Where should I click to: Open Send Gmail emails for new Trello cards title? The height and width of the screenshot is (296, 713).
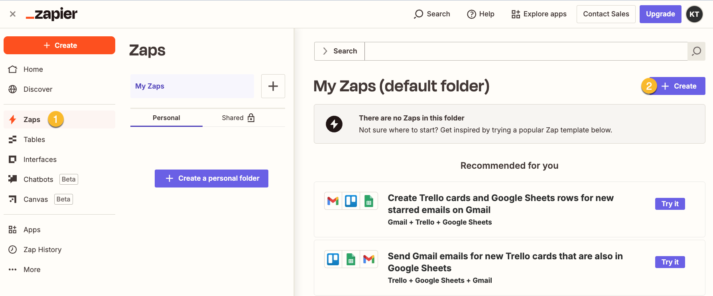point(505,262)
